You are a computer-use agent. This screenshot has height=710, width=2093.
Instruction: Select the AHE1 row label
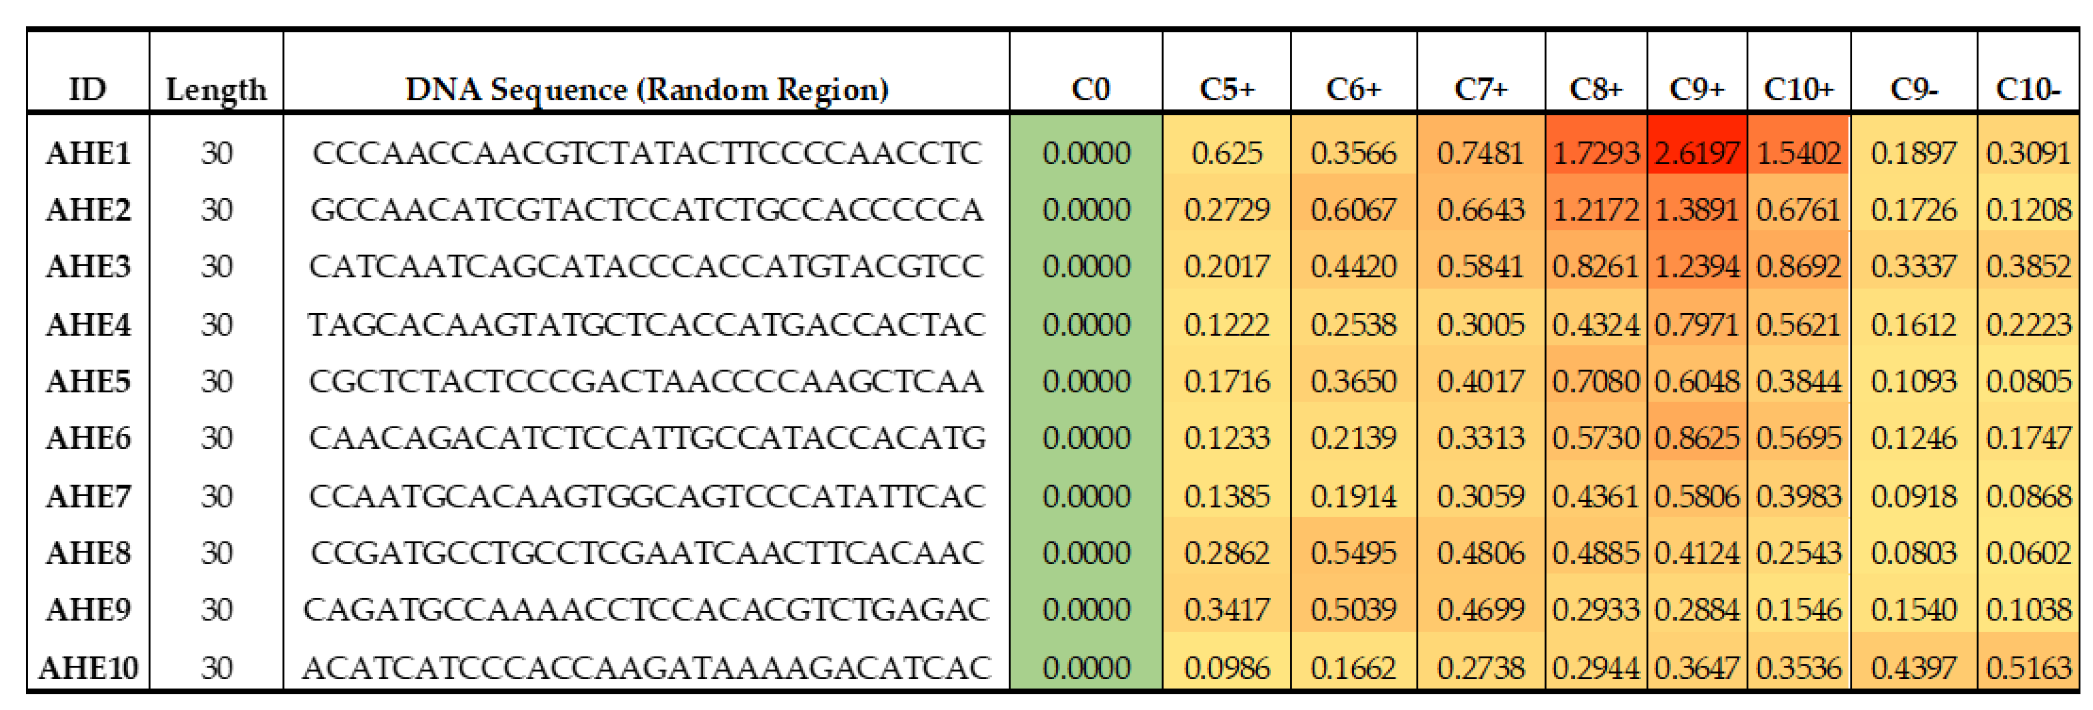coord(88,153)
